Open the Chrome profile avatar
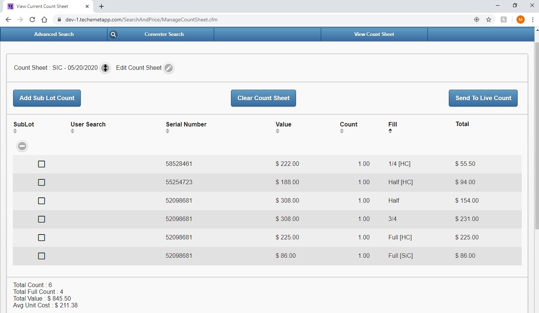 coord(520,20)
